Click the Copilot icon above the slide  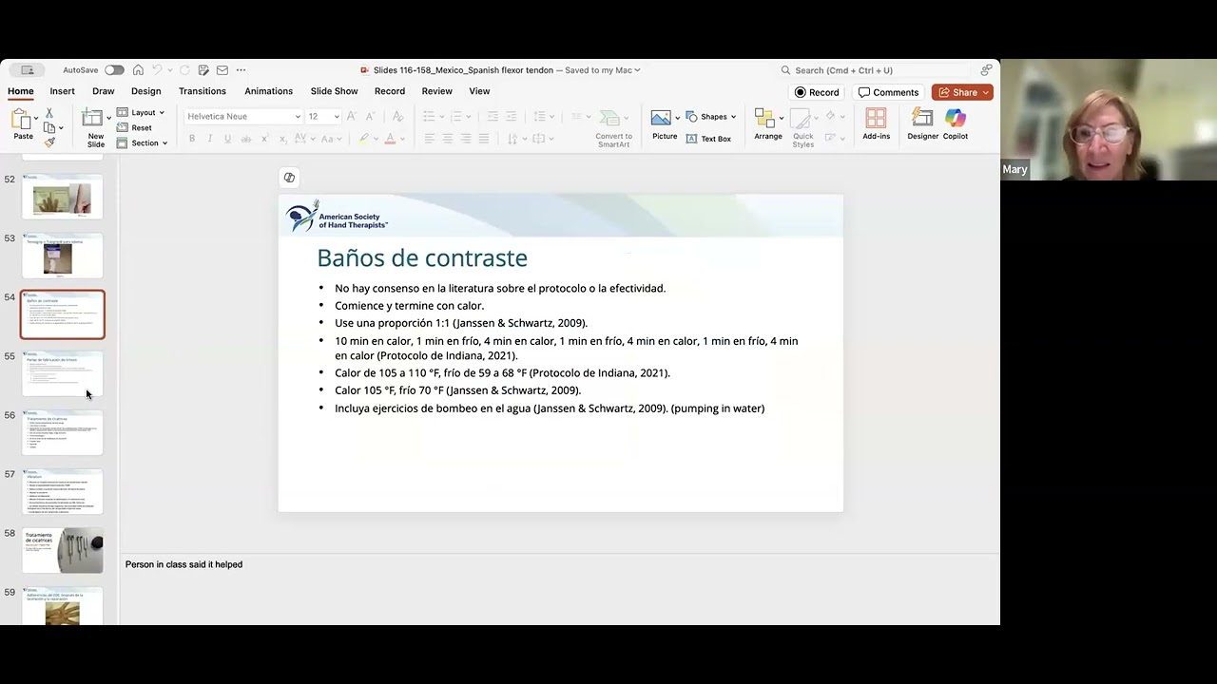point(289,178)
